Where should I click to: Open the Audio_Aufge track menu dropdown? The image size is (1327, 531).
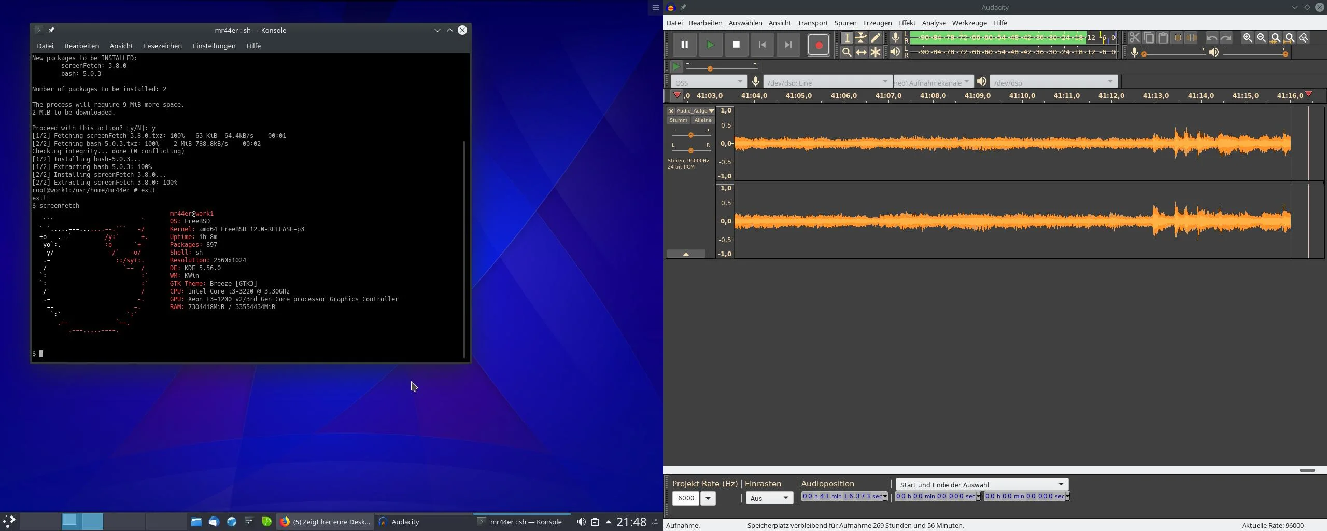695,111
